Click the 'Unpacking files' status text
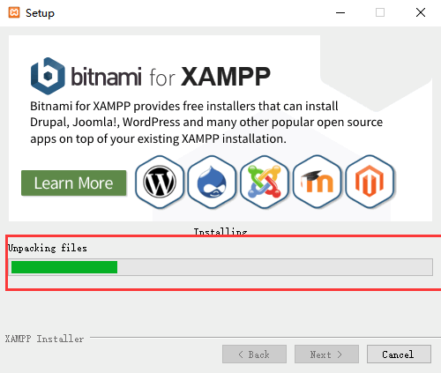The height and width of the screenshot is (373, 441). [48, 248]
